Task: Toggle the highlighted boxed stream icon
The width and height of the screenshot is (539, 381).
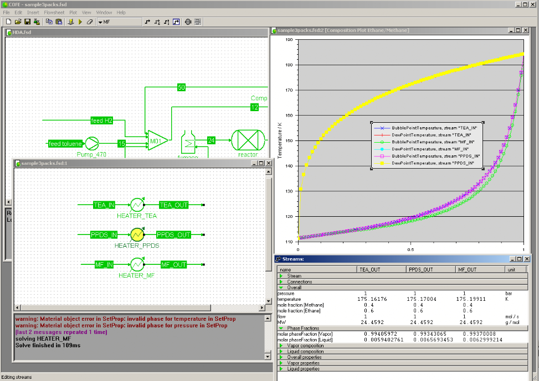Action: point(176,22)
